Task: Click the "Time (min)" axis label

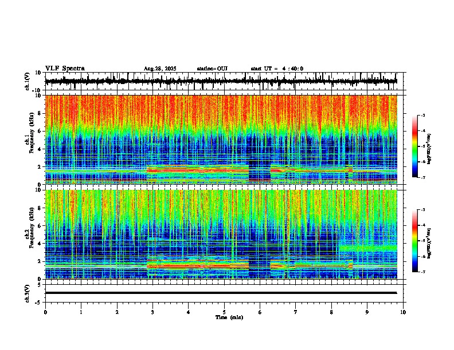Action: click(229, 317)
